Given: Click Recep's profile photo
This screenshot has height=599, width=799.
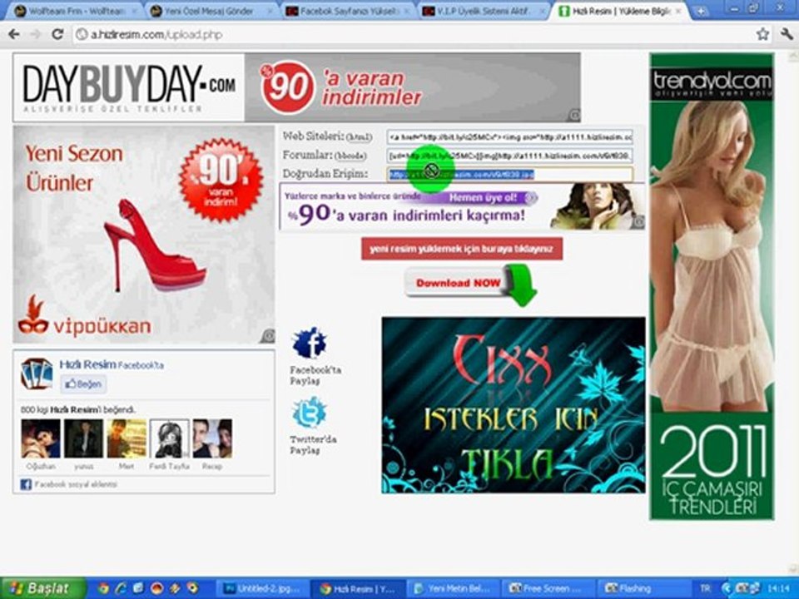Looking at the screenshot, I should tap(212, 438).
